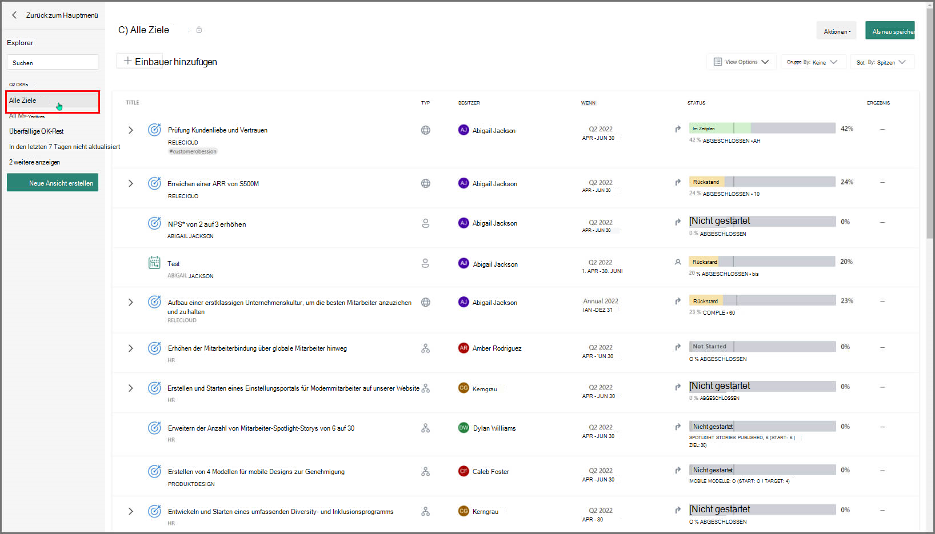This screenshot has height=534, width=935.
Task: Expand Aufbau einer erstklassigen Unternehmenskultur objective
Action: click(x=131, y=302)
